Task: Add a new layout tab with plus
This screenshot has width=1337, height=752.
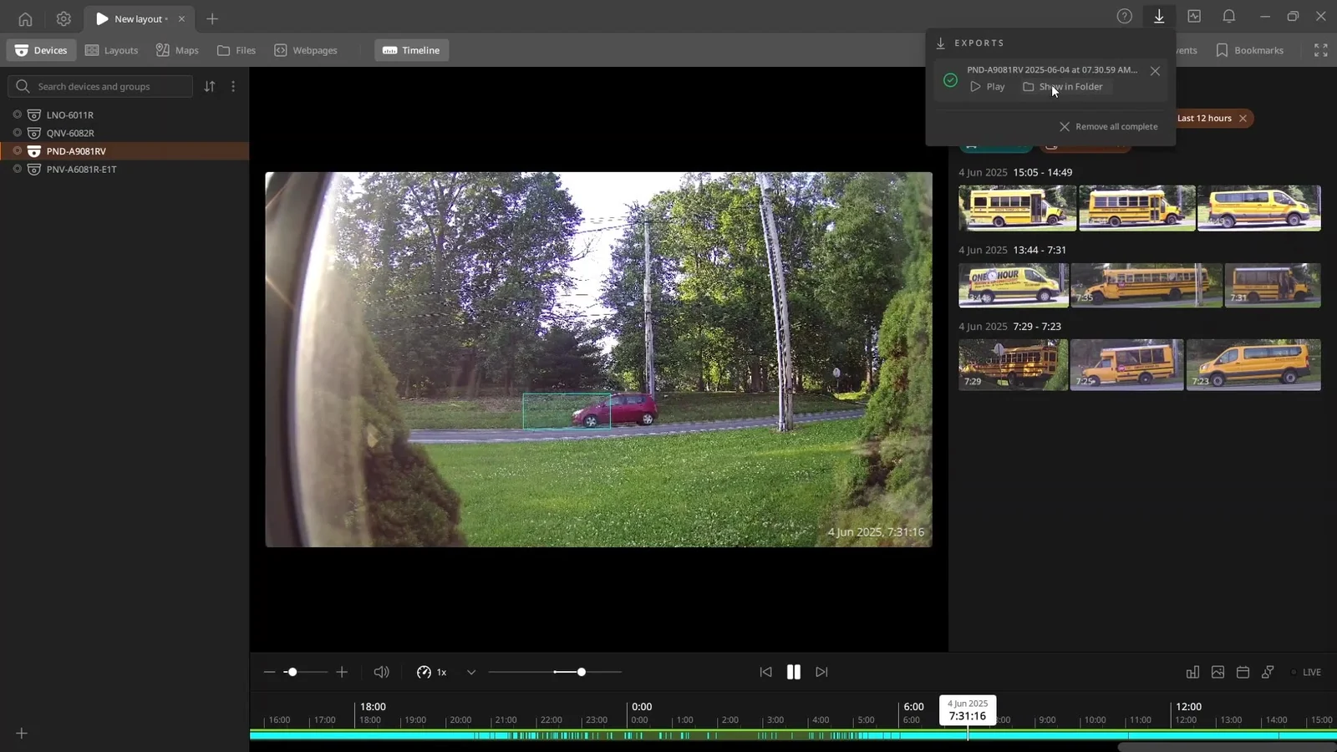Action: click(212, 18)
